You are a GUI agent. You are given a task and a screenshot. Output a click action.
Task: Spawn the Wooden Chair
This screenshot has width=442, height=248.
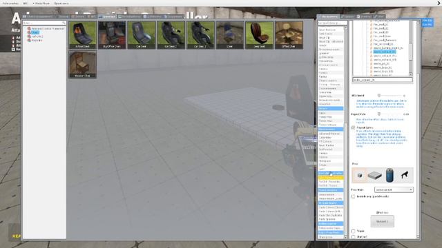pyautogui.click(x=83, y=64)
